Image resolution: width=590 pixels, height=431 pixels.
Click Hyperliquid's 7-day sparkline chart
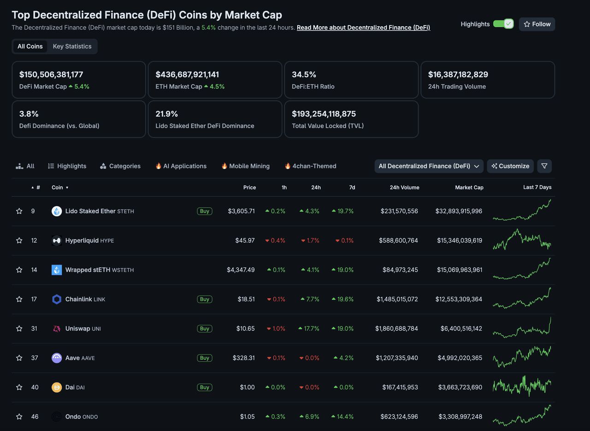click(521, 240)
